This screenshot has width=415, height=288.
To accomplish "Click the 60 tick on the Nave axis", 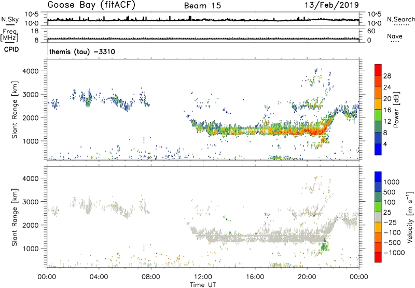I will (x=371, y=31).
